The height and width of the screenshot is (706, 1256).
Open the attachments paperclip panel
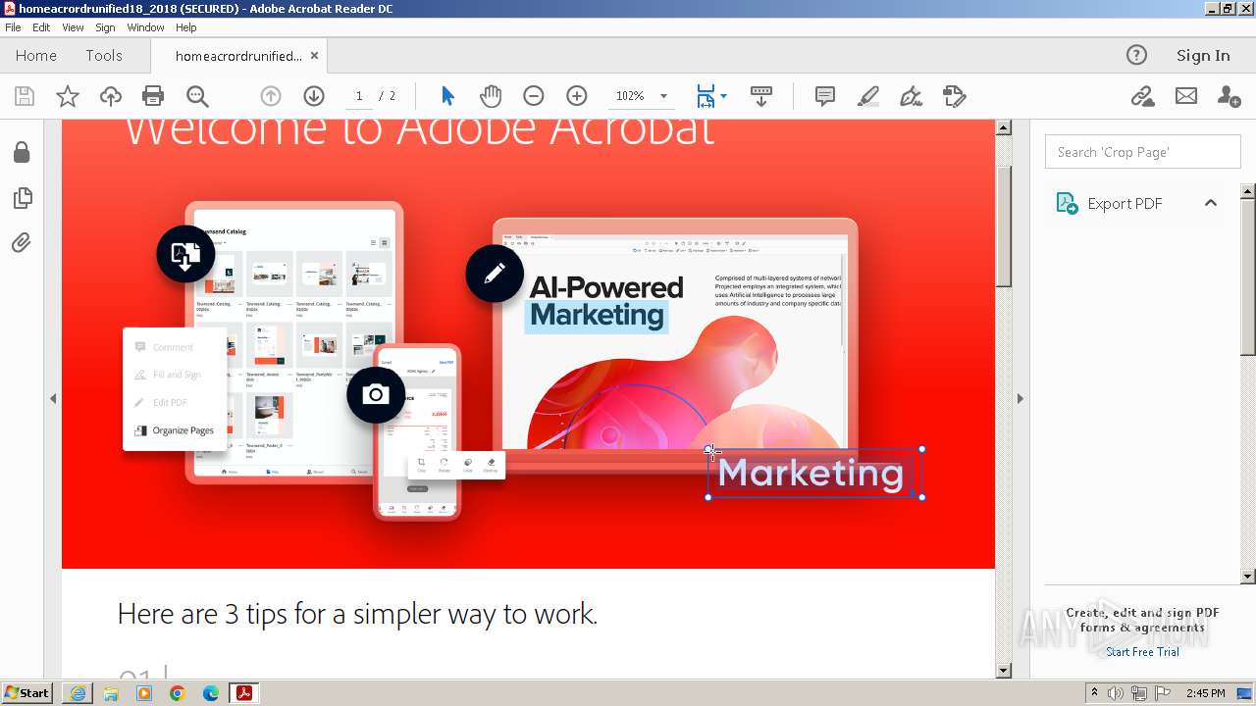click(22, 242)
